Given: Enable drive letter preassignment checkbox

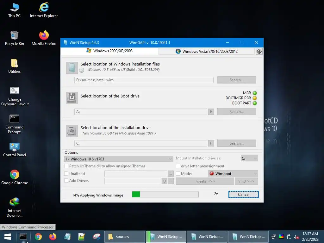Looking at the screenshot, I should tap(178, 166).
